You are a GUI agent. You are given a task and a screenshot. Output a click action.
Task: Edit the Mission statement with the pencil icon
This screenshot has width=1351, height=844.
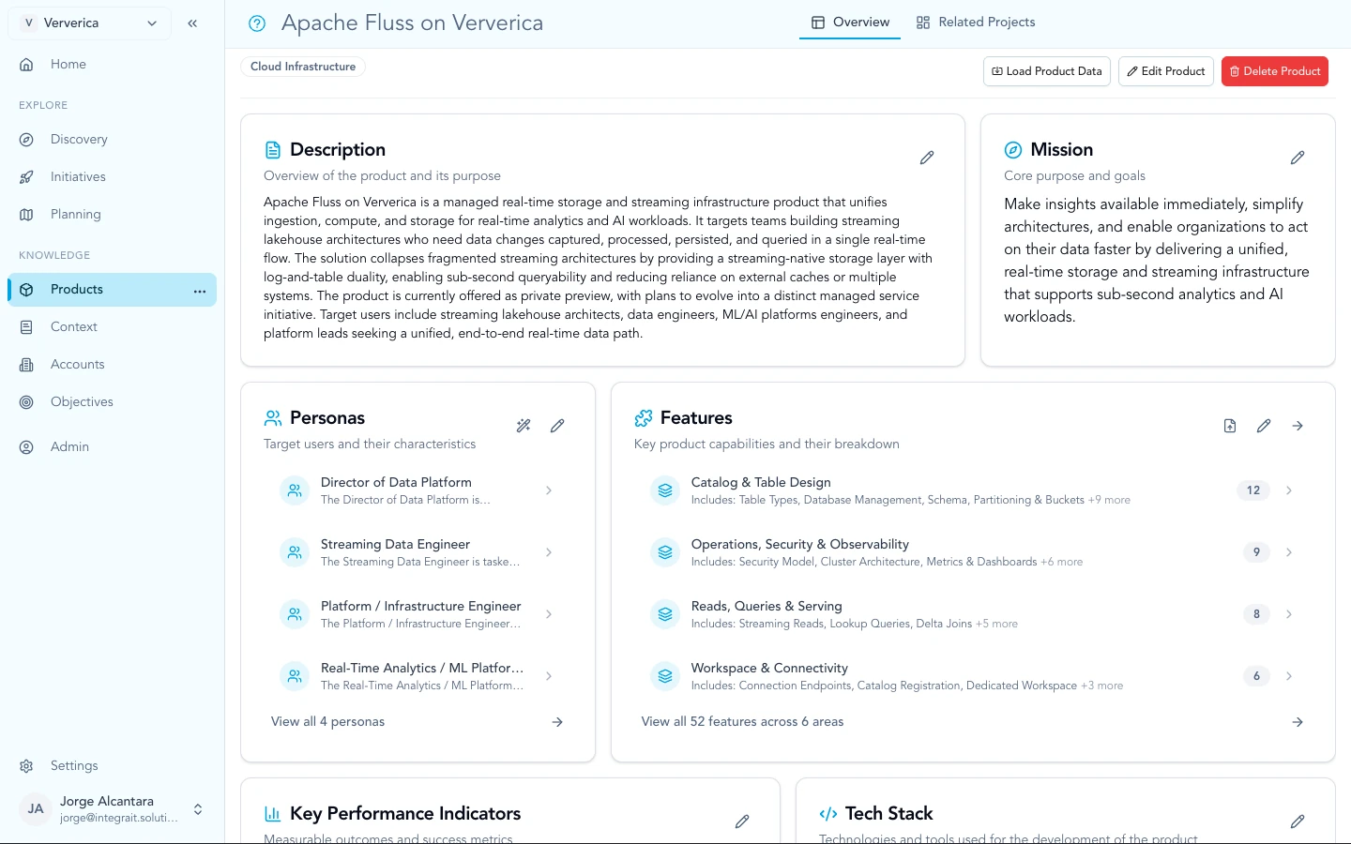(x=1298, y=158)
